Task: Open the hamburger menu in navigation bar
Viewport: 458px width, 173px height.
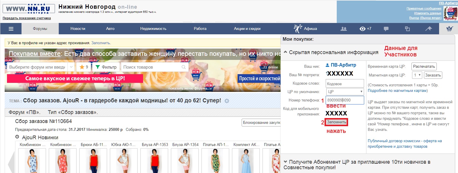Action: (11, 29)
